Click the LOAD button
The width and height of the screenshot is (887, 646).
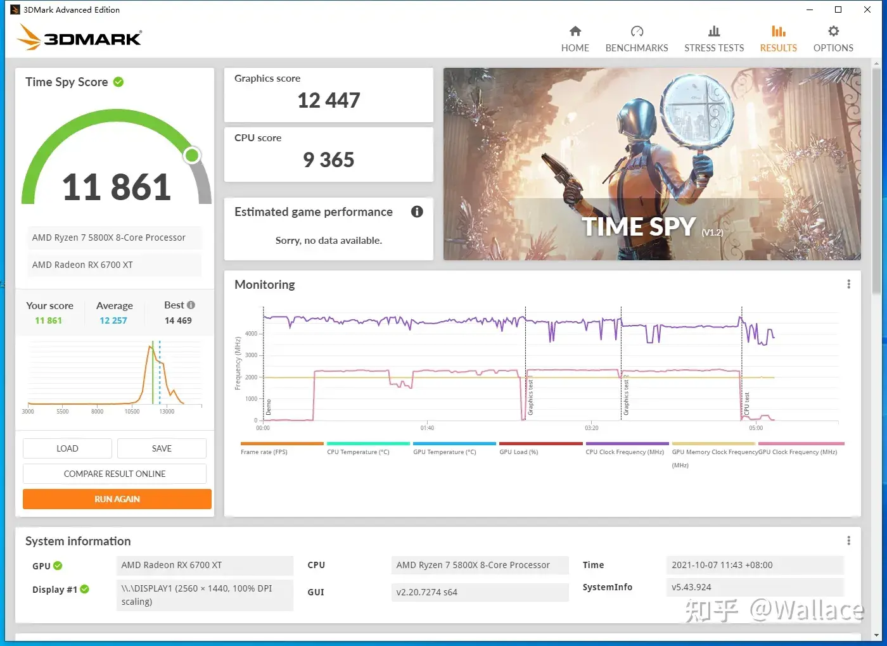pyautogui.click(x=67, y=448)
